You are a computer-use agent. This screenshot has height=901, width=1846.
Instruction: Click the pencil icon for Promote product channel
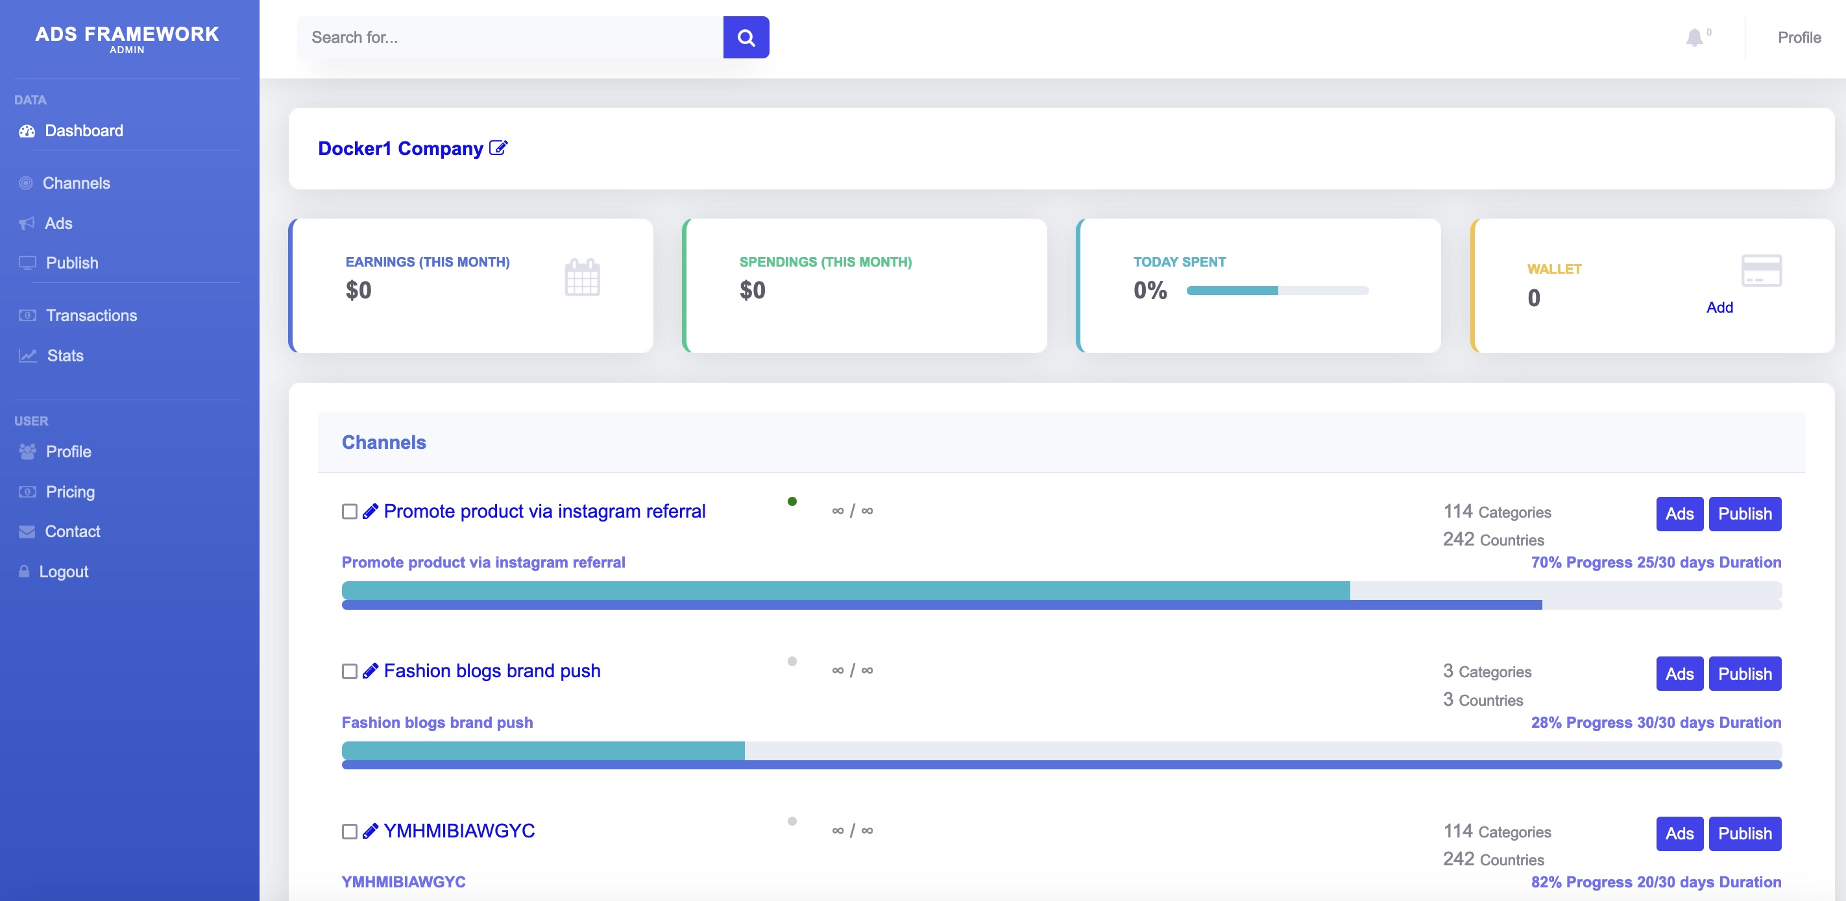[x=370, y=511]
